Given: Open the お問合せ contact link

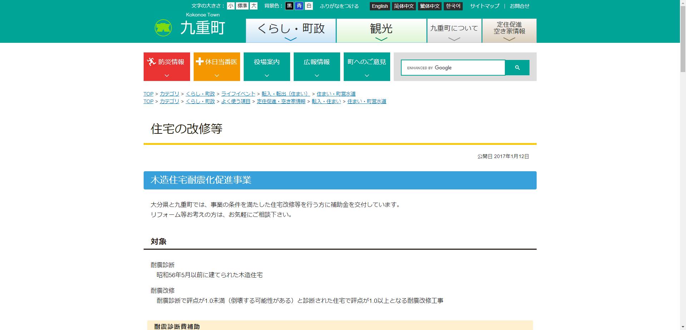Looking at the screenshot, I should pyautogui.click(x=519, y=6).
